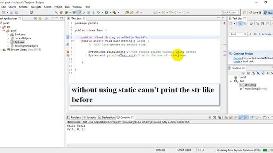Open the Project menu

[x=58, y=7]
